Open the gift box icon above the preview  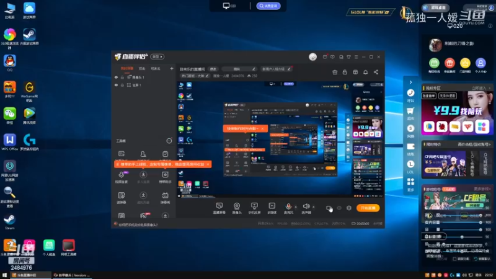point(335,72)
